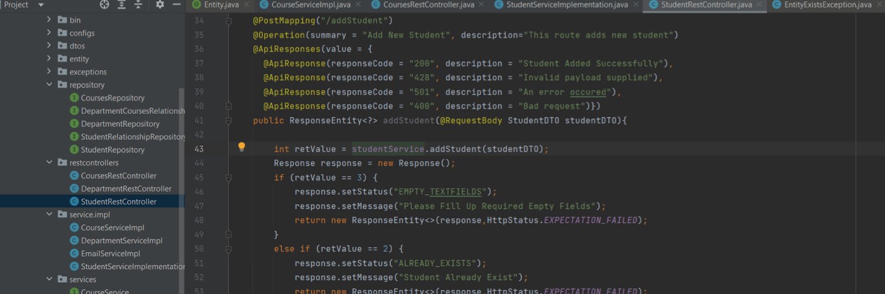
Task: Click the "Invalid payload supplied" string on line 38
Action: point(586,78)
